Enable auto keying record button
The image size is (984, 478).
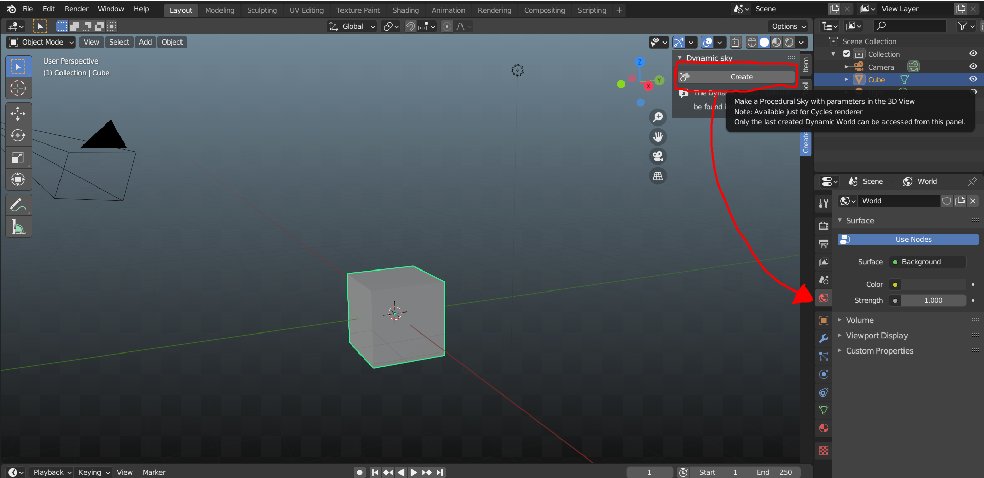[x=359, y=472]
